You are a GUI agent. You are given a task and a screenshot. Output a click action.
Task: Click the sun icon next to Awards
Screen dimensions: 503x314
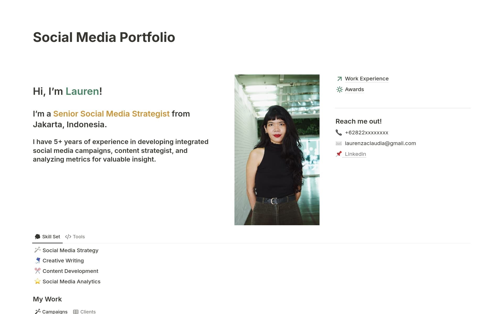click(x=339, y=89)
